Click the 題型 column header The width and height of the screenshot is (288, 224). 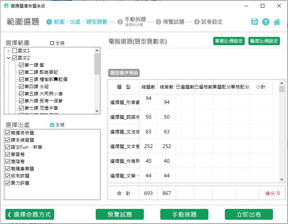click(124, 87)
